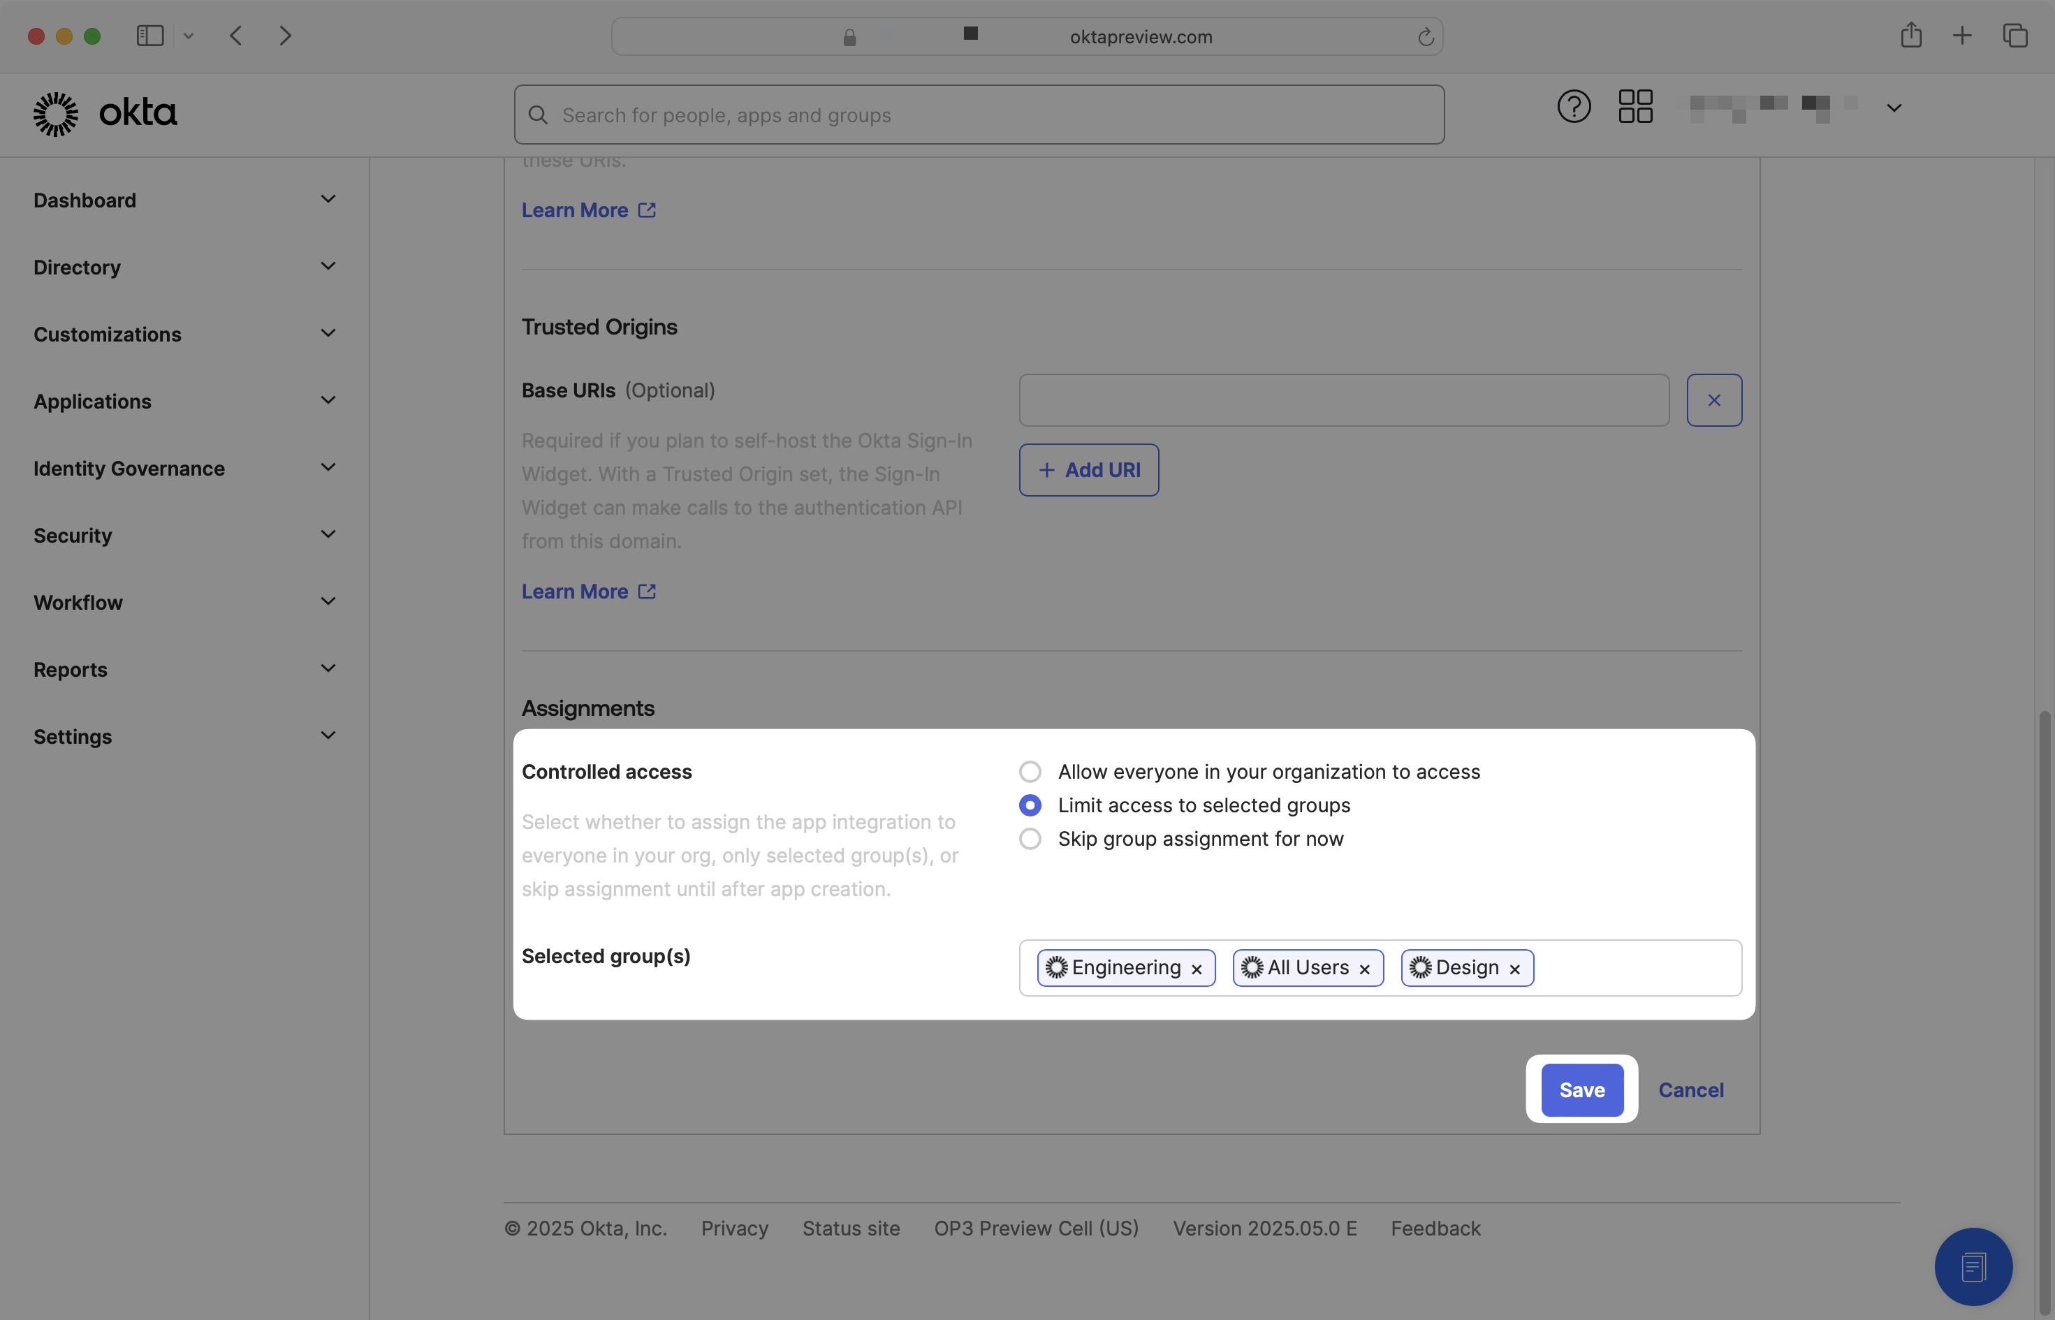Click the Save button
This screenshot has height=1320, width=2055.
[1581, 1090]
